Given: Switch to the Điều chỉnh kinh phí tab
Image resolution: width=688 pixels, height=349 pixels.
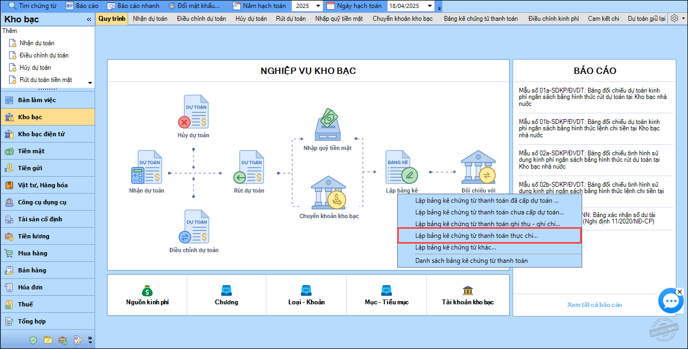Looking at the screenshot, I should (x=553, y=19).
